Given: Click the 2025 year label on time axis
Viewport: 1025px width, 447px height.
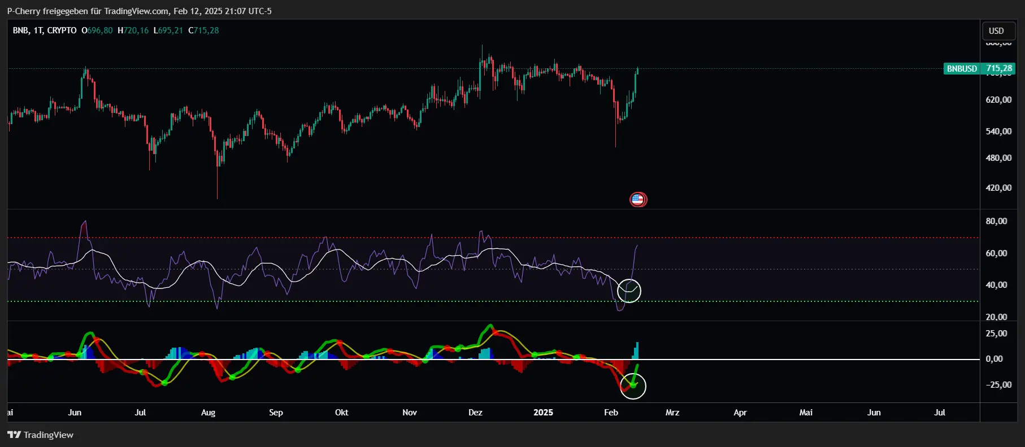Looking at the screenshot, I should [x=543, y=413].
